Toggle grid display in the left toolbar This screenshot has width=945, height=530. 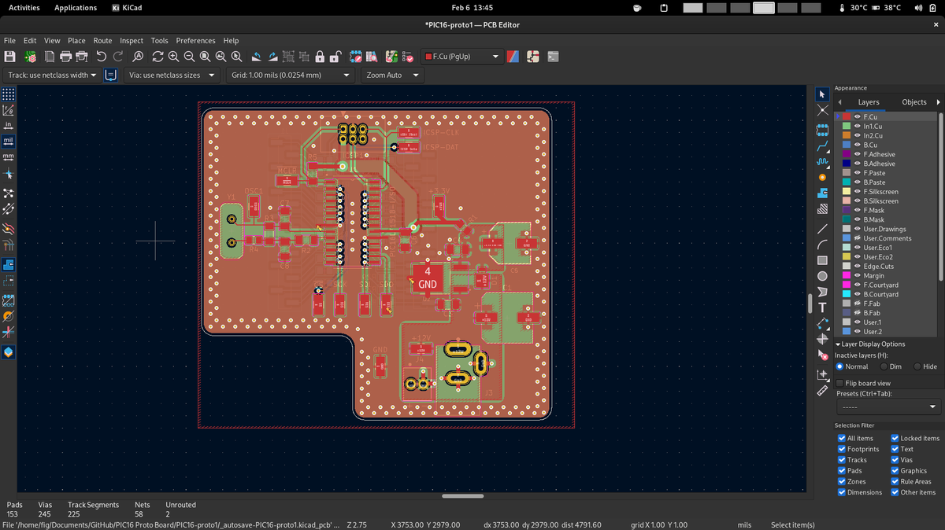coord(9,94)
